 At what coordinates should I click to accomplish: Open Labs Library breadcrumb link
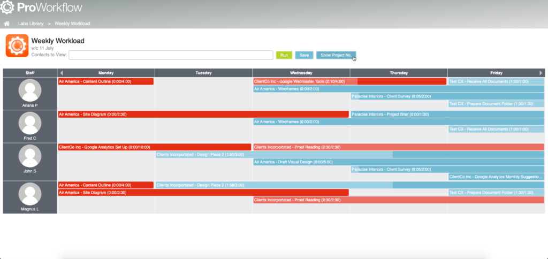click(31, 24)
